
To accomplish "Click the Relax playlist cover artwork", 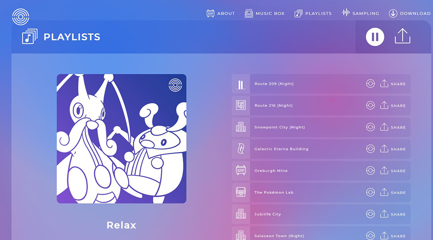I will click(122, 139).
